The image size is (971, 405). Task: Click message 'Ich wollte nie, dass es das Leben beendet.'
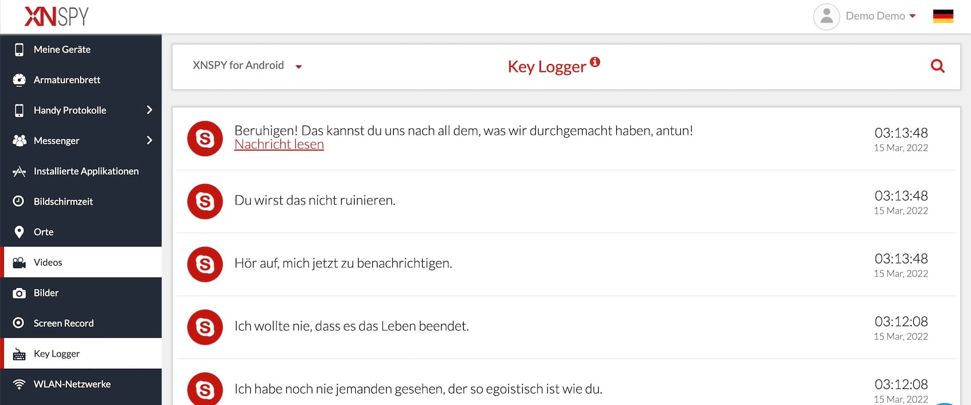[x=351, y=326]
